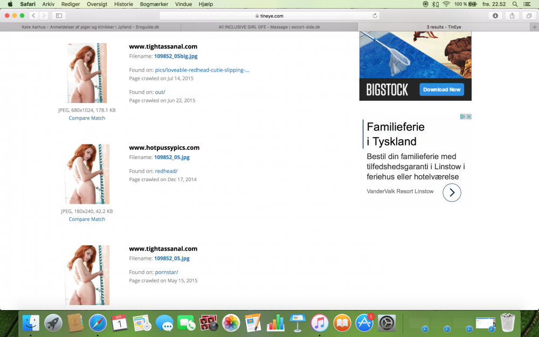
Task: Click the Download Now button in Bigstock ad
Action: tap(442, 90)
